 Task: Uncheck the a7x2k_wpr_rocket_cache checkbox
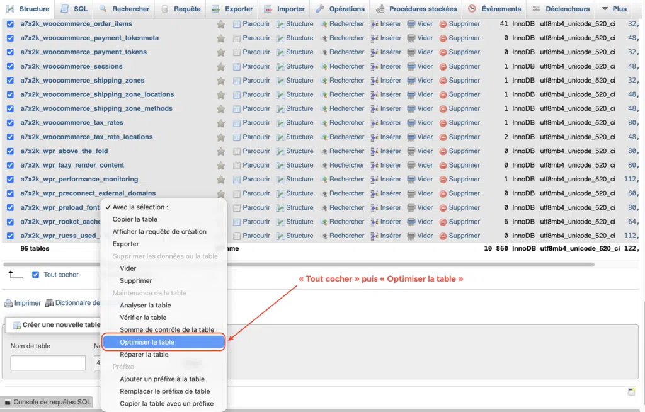[10, 222]
